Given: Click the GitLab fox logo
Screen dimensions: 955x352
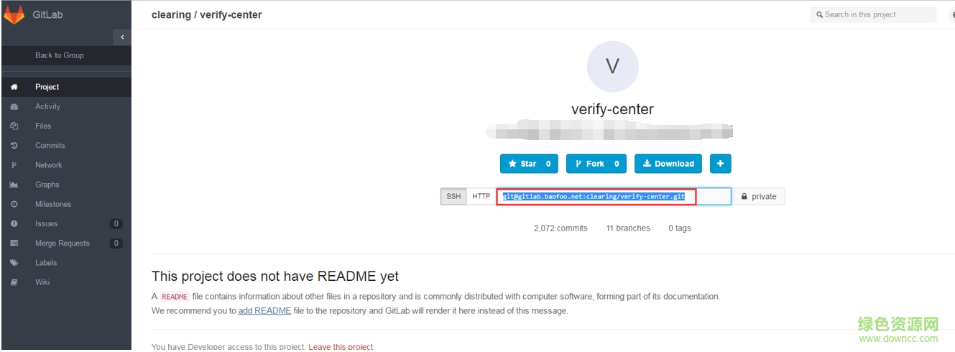Looking at the screenshot, I should pos(14,14).
